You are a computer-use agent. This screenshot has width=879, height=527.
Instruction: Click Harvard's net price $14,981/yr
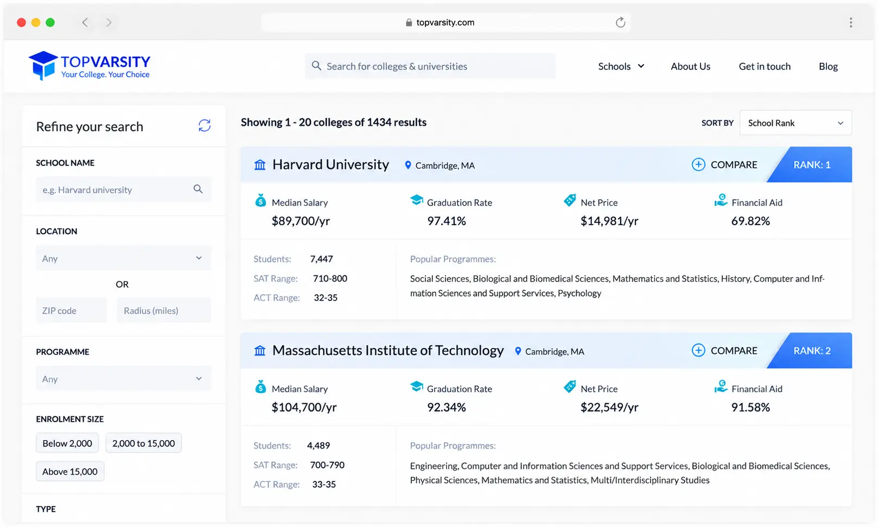click(x=609, y=221)
